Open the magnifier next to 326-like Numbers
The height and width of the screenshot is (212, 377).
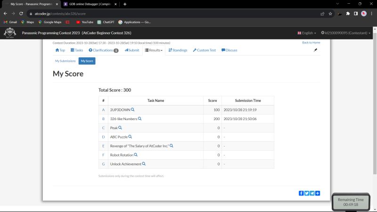pyautogui.click(x=140, y=119)
